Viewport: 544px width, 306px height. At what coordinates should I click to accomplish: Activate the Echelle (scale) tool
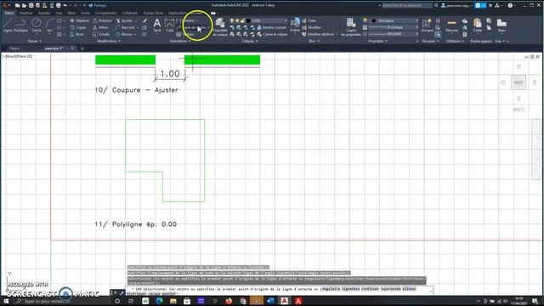pyautogui.click(x=101, y=34)
